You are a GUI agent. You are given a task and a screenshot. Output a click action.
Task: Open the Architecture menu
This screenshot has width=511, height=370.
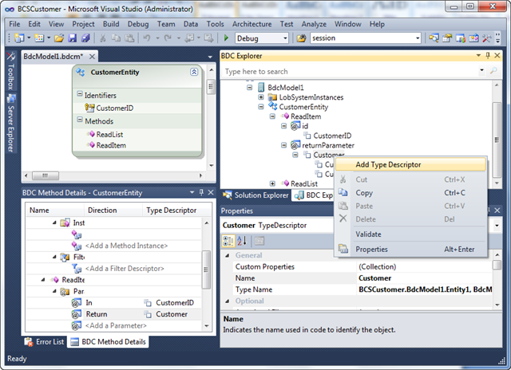click(252, 24)
